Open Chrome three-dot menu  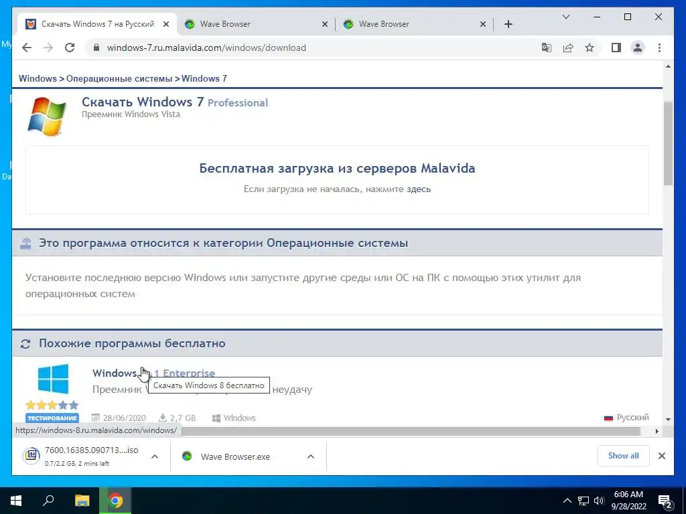coord(659,48)
